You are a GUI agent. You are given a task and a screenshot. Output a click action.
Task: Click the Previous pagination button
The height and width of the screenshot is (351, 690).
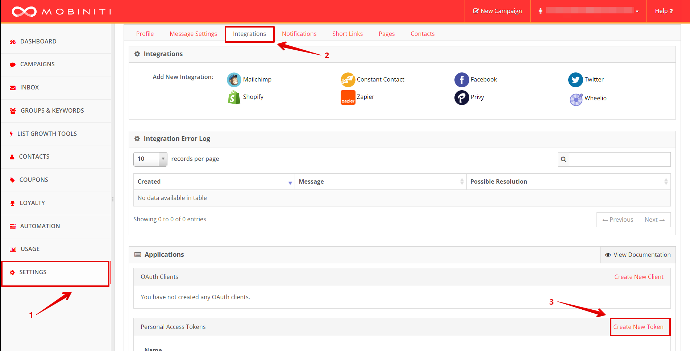pyautogui.click(x=618, y=220)
